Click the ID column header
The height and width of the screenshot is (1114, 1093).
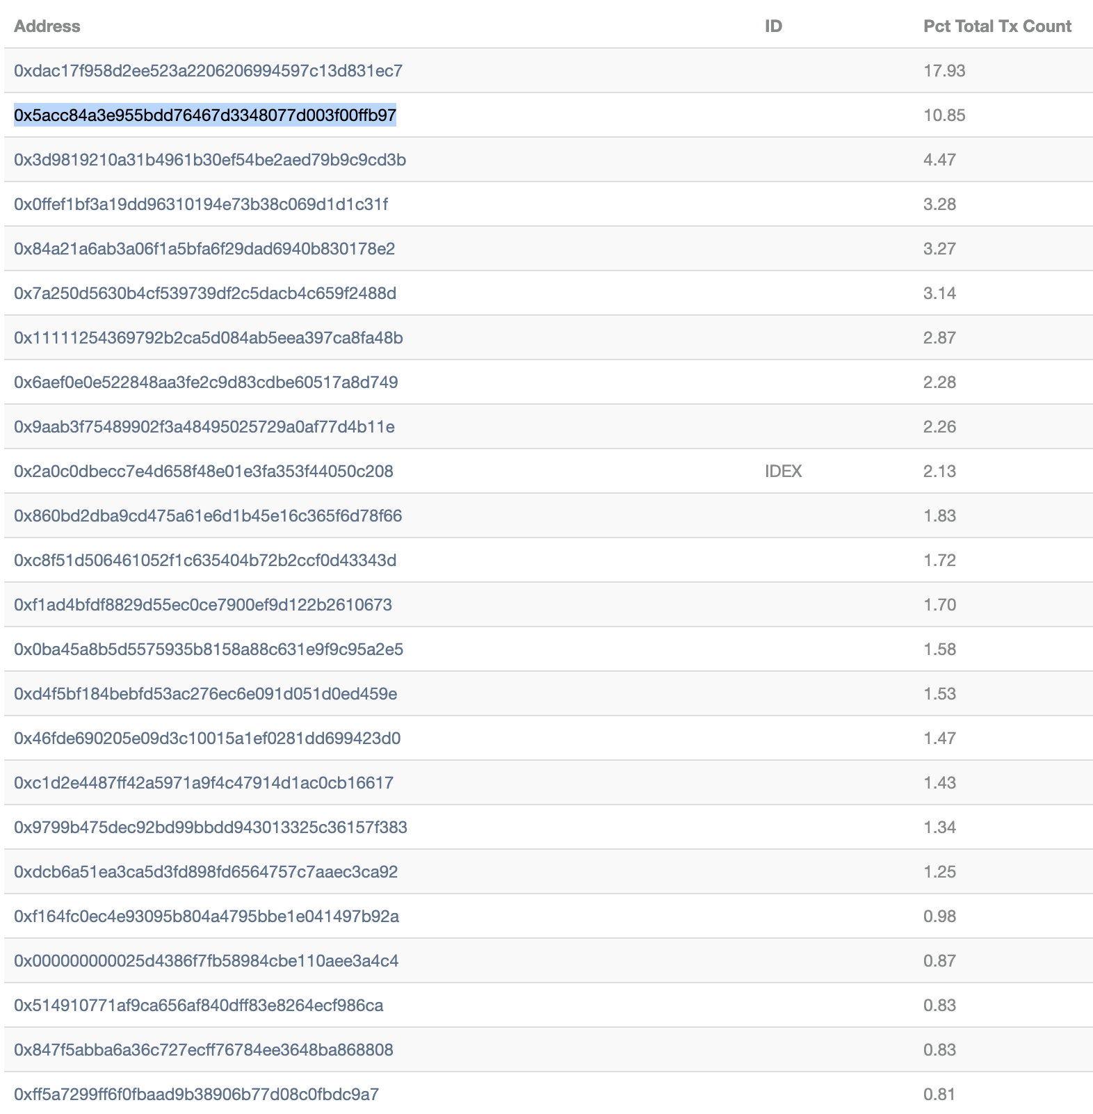tap(773, 26)
